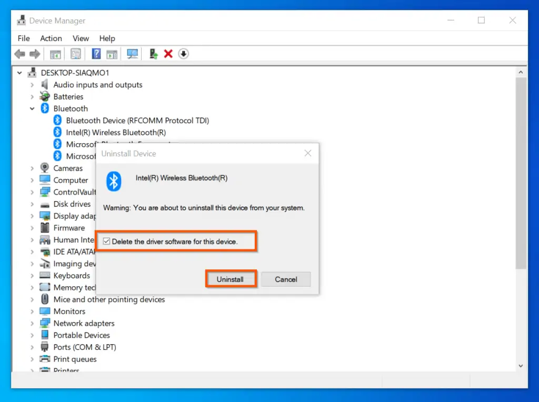The width and height of the screenshot is (539, 402).
Task: Click the down-arrow Disable device toolbar icon
Action: click(183, 54)
